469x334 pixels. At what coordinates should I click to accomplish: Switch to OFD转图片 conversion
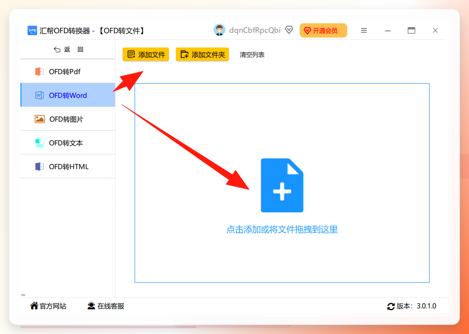[68, 119]
